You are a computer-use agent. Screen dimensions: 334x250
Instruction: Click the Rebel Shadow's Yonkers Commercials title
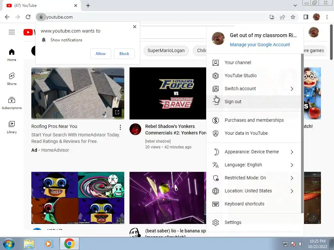[176, 130]
